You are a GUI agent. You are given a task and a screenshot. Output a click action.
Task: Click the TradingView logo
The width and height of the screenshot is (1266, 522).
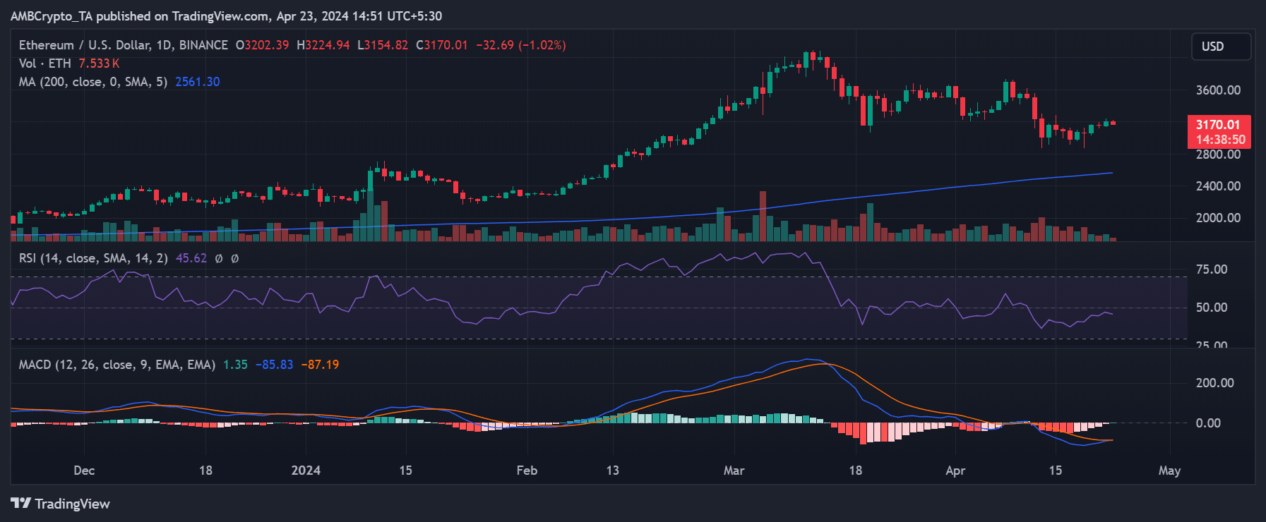pos(60,504)
